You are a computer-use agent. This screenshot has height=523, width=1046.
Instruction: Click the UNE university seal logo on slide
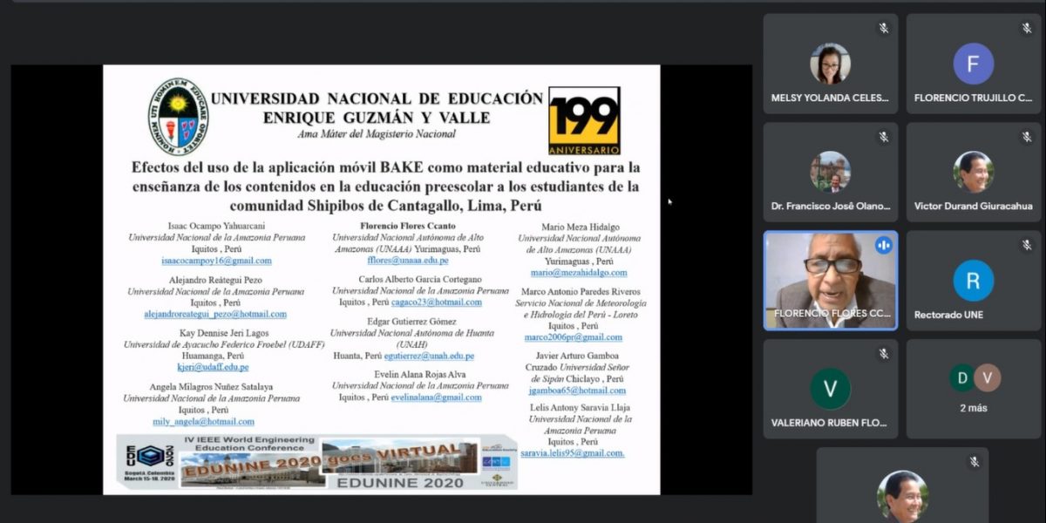tap(178, 116)
